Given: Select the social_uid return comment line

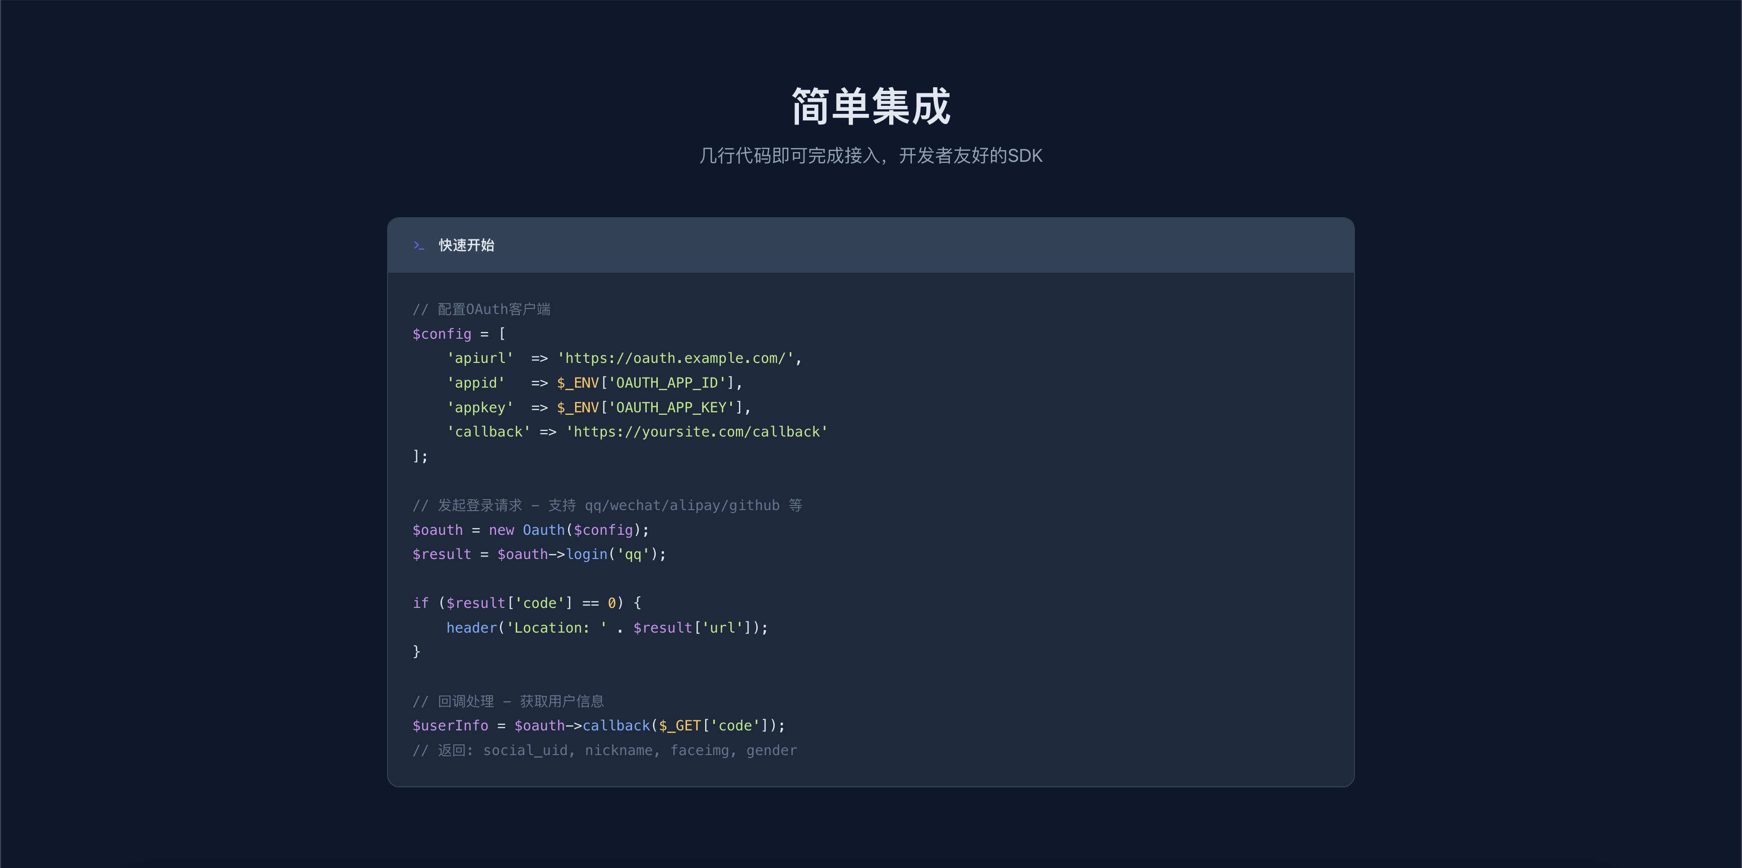Looking at the screenshot, I should click(x=604, y=750).
